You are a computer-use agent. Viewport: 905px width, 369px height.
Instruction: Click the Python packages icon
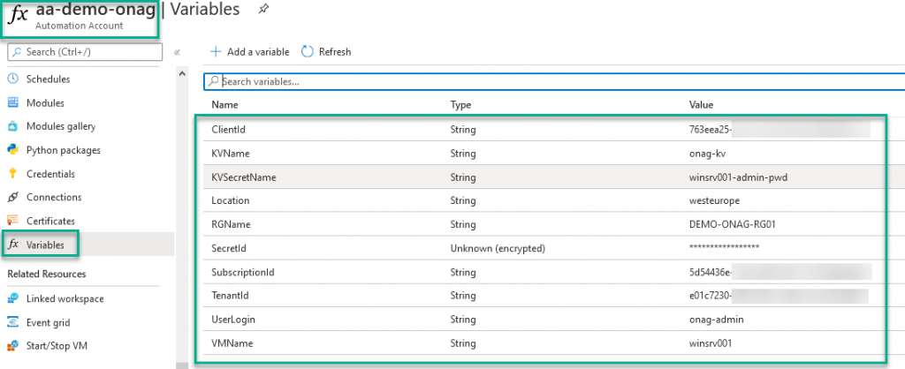click(x=12, y=150)
